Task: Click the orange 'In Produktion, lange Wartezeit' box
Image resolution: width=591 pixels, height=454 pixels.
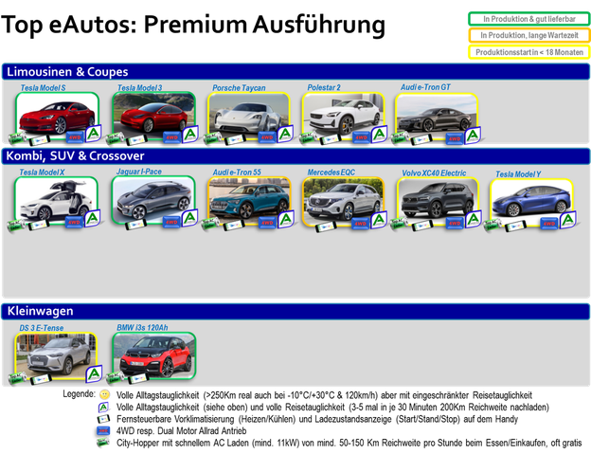Action: point(529,35)
